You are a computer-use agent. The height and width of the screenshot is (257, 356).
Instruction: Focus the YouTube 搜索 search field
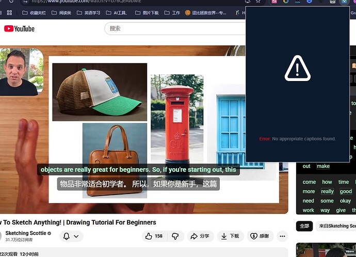coord(175,28)
